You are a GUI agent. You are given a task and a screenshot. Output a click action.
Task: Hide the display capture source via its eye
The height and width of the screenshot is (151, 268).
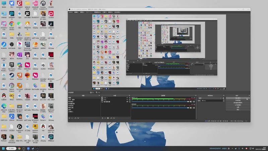pyautogui.click(x=127, y=102)
